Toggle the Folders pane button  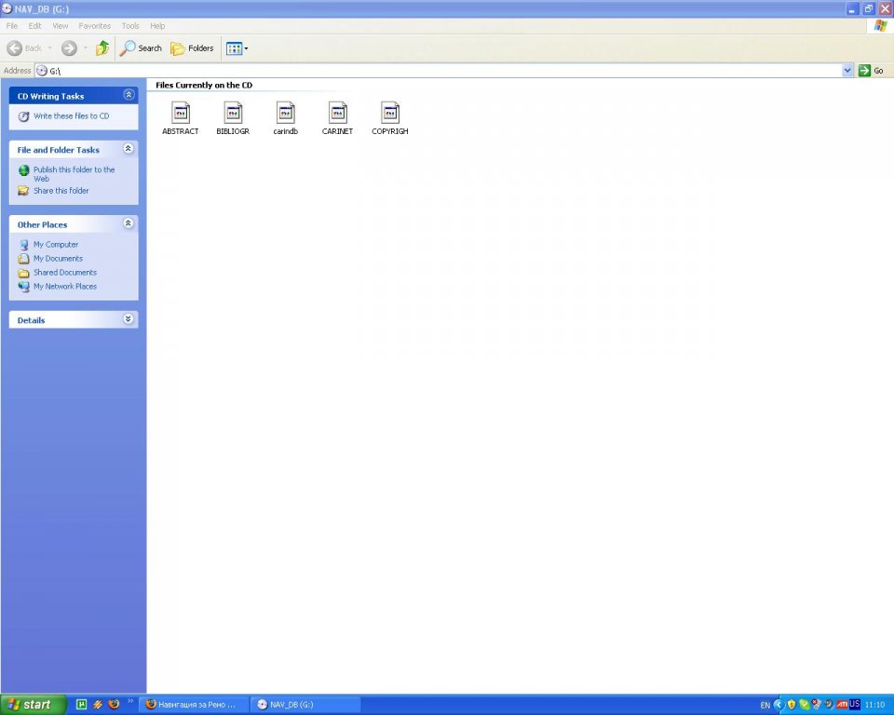192,48
